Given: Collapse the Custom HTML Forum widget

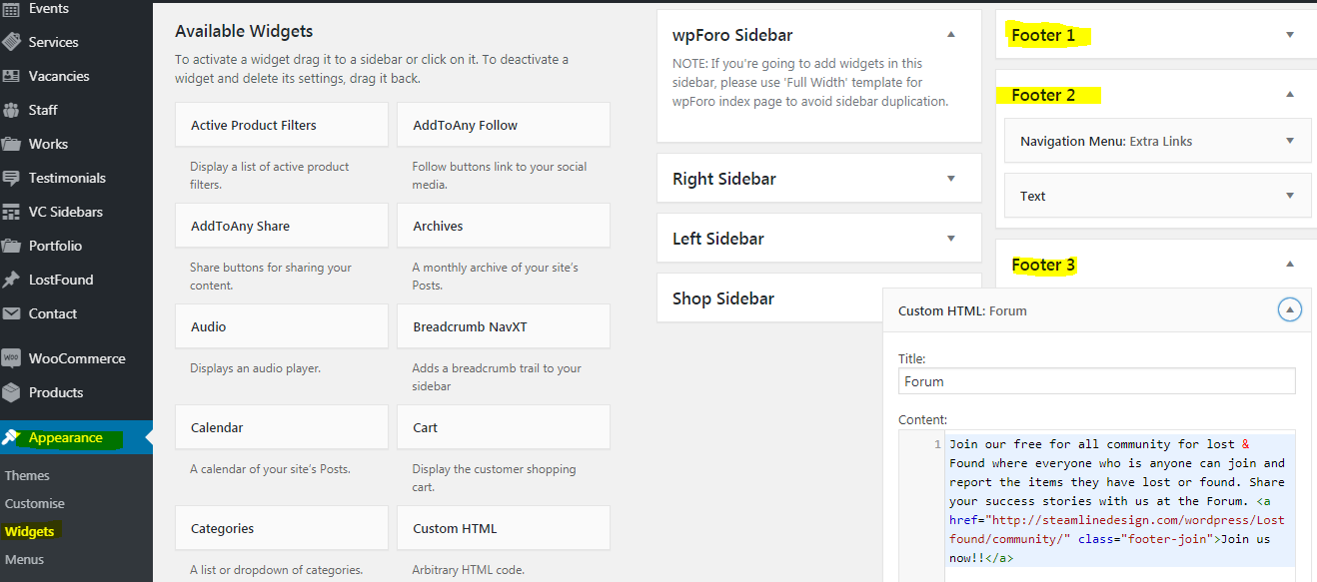Looking at the screenshot, I should (x=1290, y=310).
